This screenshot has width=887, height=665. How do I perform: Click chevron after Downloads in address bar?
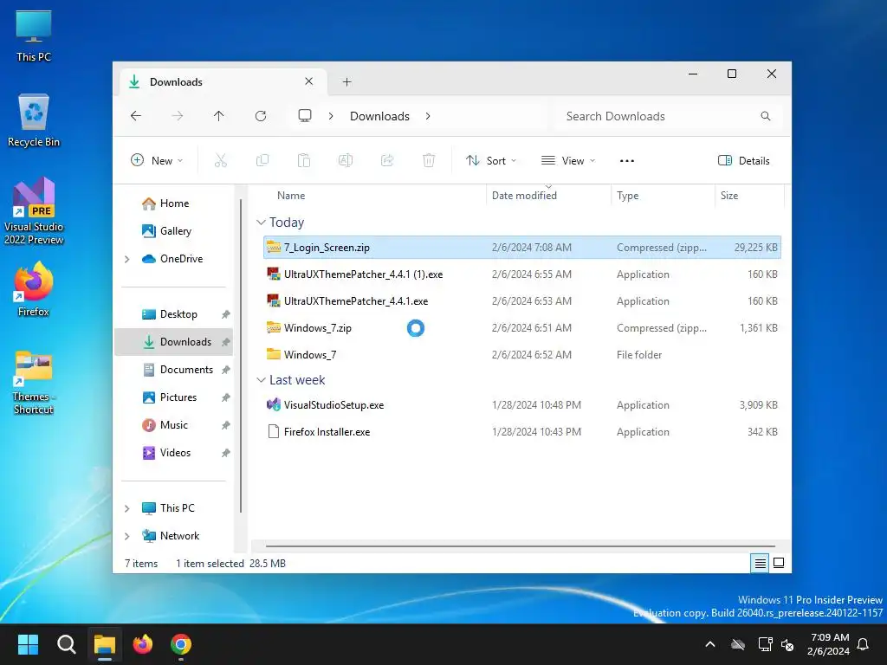(428, 116)
